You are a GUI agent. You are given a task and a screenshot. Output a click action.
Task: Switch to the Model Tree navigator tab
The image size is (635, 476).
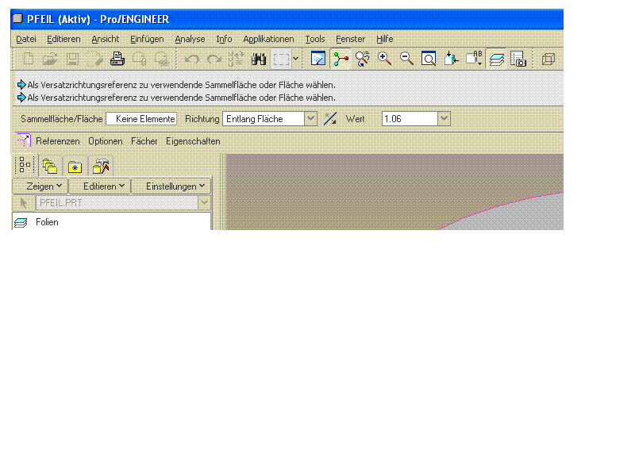[25, 165]
